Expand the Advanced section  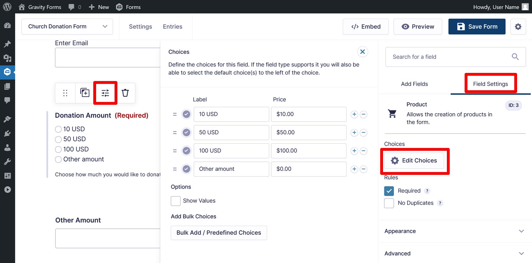[x=454, y=253]
